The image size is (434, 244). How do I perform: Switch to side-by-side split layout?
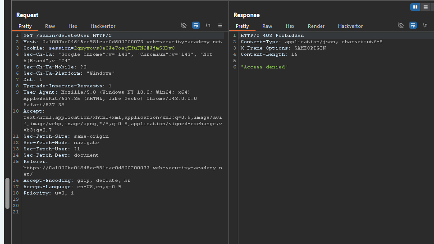pos(415,7)
